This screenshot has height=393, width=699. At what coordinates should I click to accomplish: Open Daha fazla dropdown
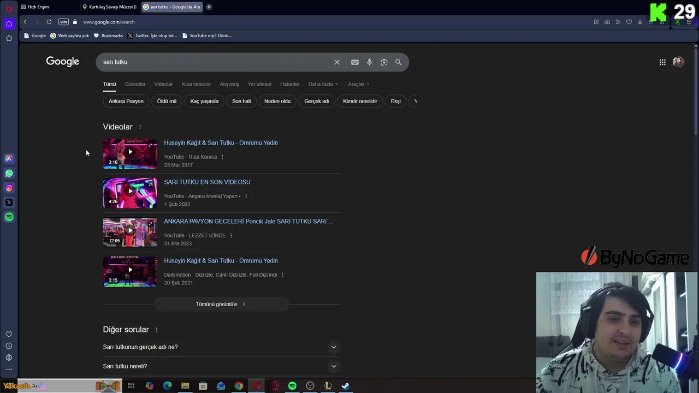coord(323,84)
